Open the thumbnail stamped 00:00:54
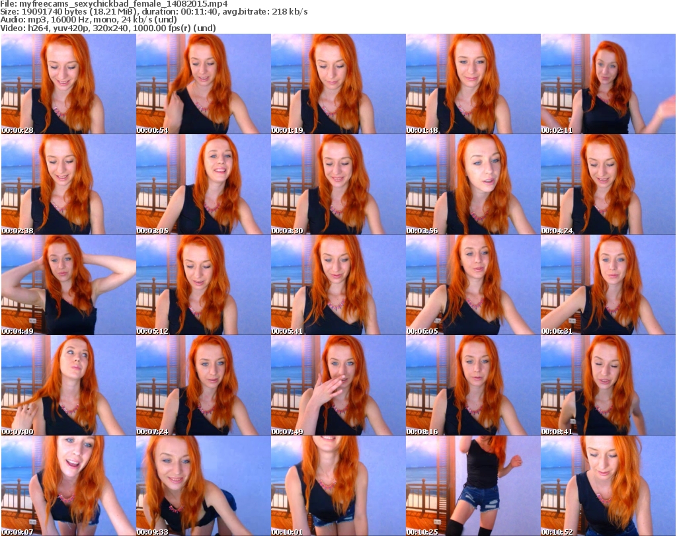 [x=204, y=84]
